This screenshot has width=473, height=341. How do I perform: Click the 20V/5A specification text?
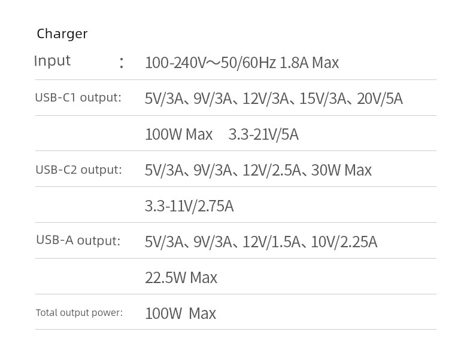(x=380, y=99)
